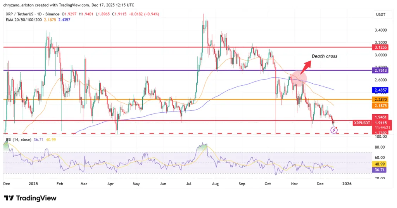Click the TradingView logo
397x208 pixels.
(30, 198)
